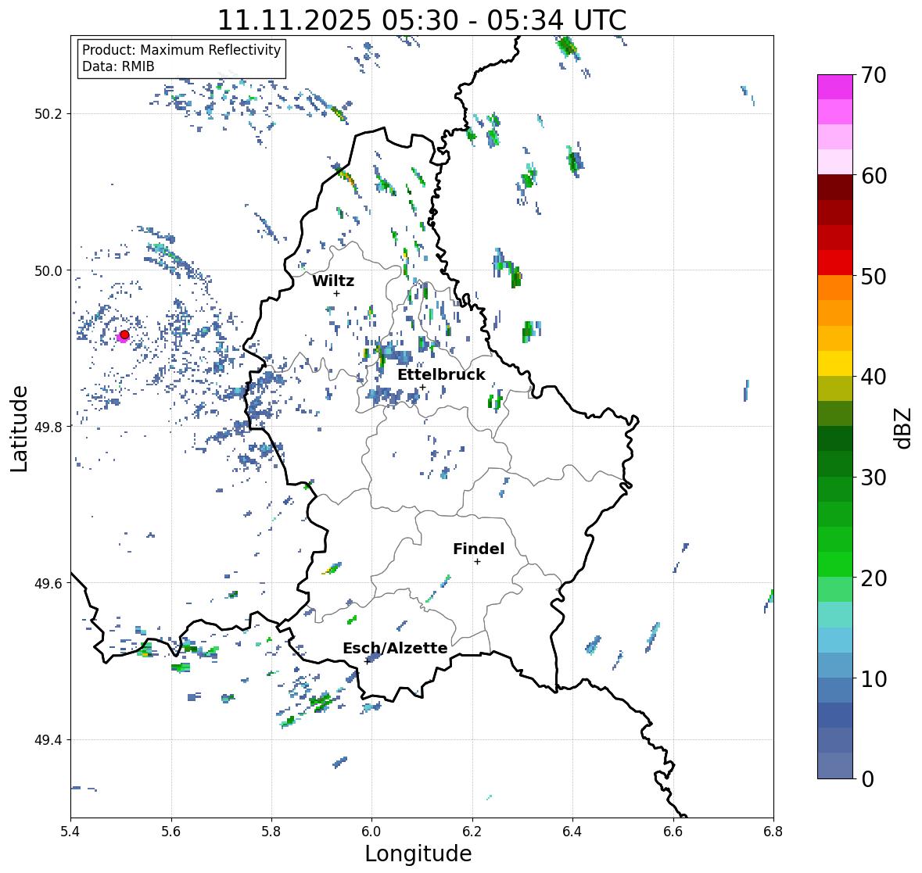
Task: Click the 6.4 longitude tick label
Action: (x=572, y=832)
